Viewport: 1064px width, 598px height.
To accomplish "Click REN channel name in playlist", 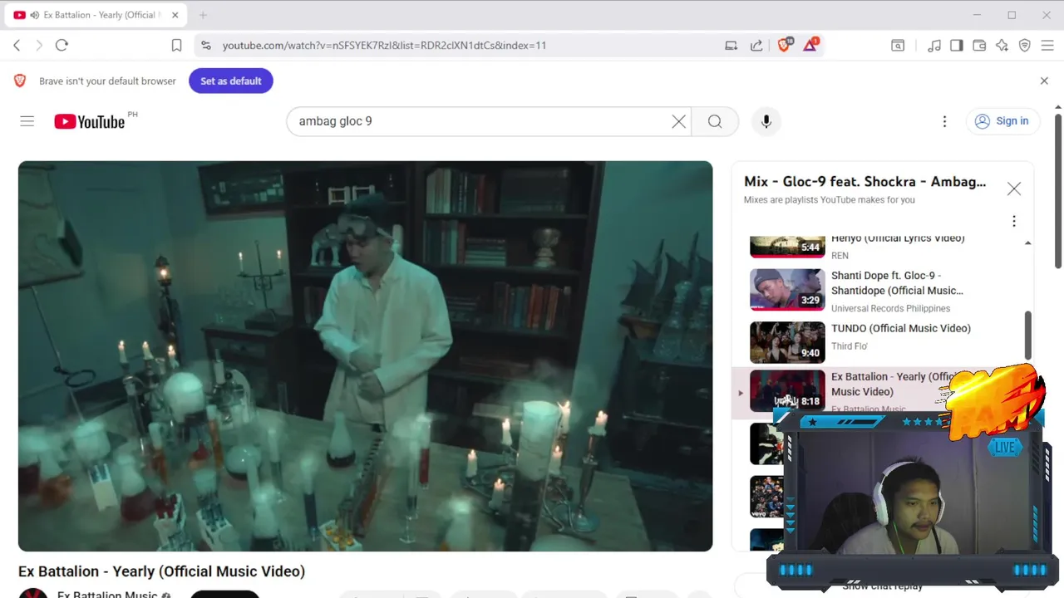I will click(840, 256).
